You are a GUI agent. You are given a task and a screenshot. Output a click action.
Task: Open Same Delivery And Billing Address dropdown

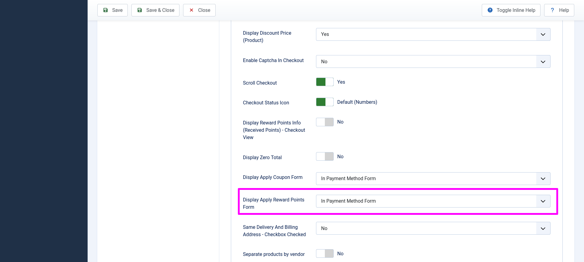433,228
